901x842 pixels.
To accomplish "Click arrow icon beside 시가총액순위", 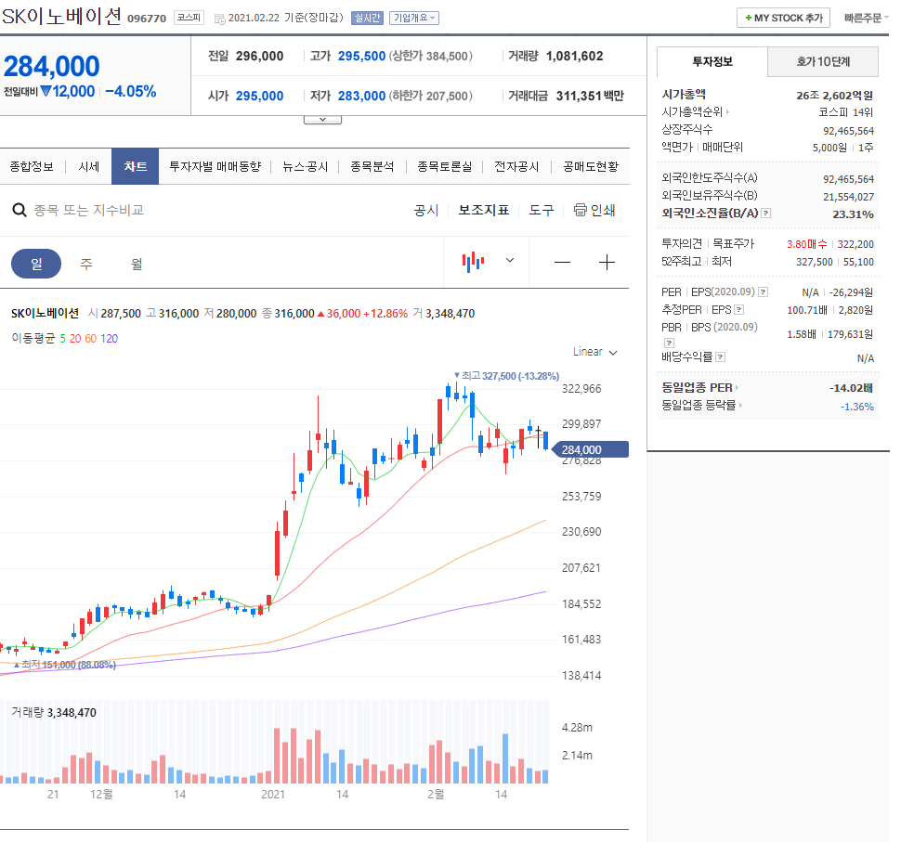I will coord(727,112).
